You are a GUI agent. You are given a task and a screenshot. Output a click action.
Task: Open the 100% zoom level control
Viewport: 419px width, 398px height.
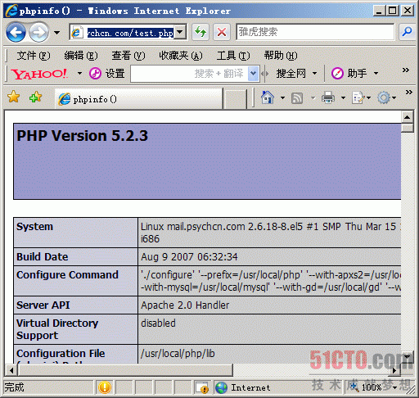coord(372,387)
